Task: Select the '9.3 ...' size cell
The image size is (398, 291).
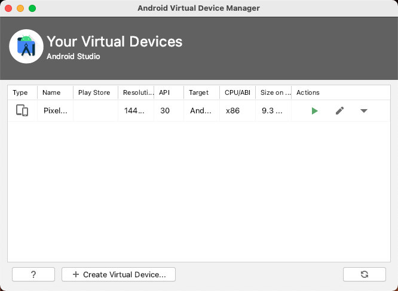Action: tap(273, 111)
